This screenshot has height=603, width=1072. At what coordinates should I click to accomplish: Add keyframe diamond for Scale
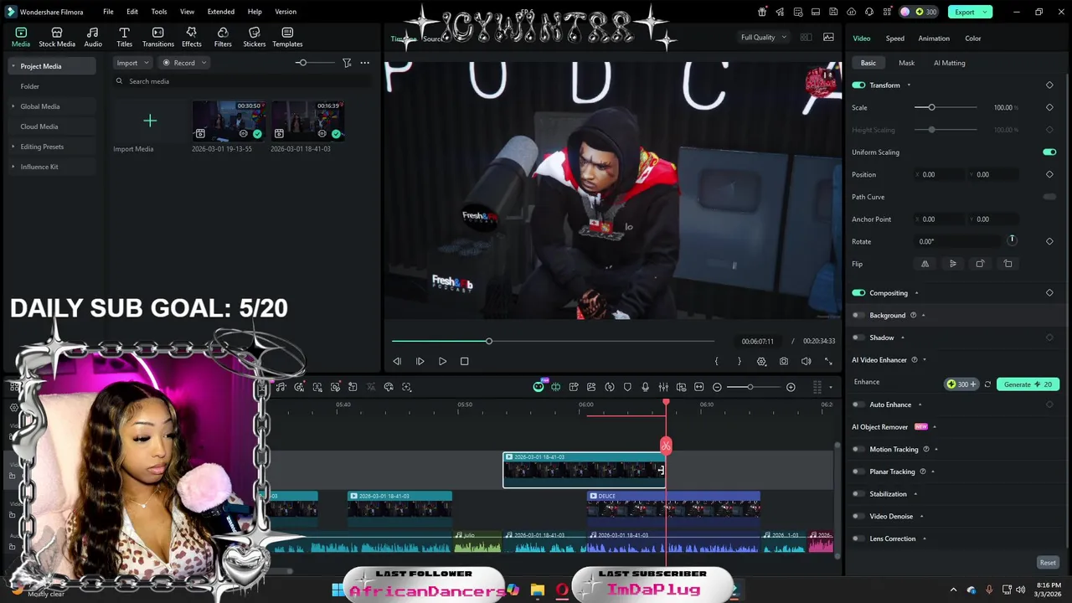point(1049,107)
